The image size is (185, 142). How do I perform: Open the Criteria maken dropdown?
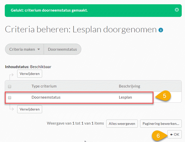click(x=24, y=49)
